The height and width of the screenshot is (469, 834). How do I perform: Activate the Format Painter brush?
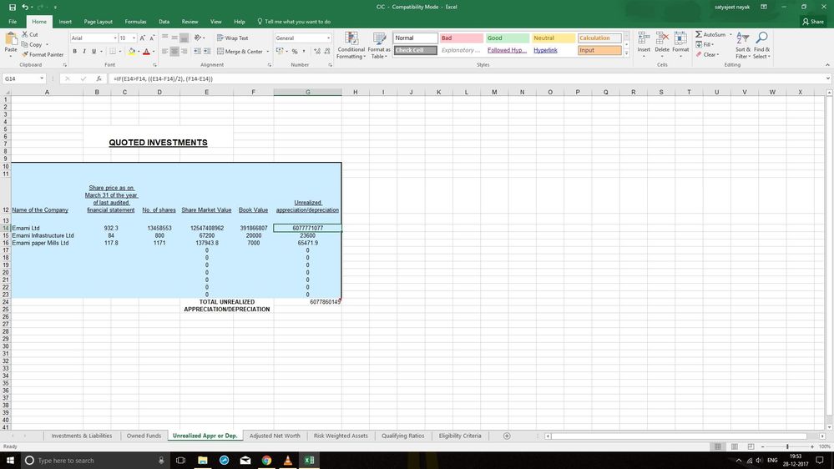[x=24, y=54]
